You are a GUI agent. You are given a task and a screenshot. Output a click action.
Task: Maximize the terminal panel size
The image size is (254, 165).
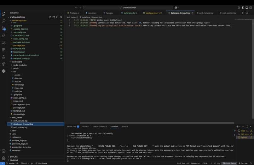pos(247,126)
